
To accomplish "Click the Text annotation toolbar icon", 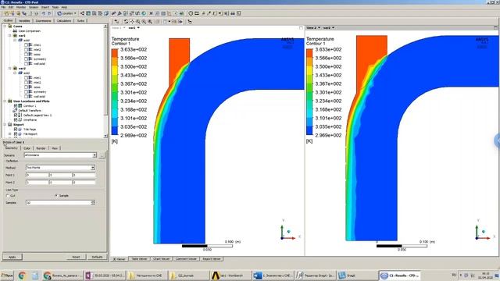I will 113,13.
